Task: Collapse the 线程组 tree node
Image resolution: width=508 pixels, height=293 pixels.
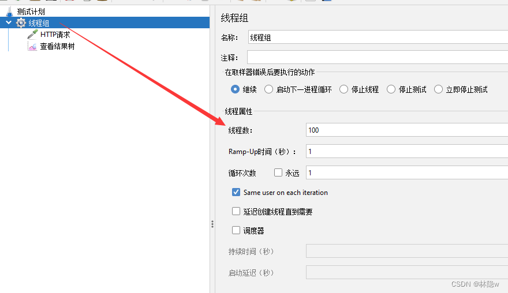Action: [x=9, y=22]
